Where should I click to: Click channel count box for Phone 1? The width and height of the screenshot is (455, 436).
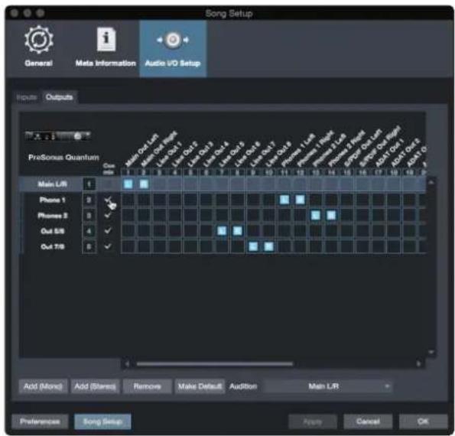89,200
